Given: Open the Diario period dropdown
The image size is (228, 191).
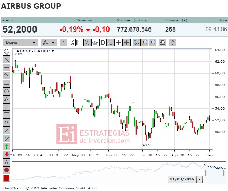Looking at the screenshot, I should [x=21, y=43].
